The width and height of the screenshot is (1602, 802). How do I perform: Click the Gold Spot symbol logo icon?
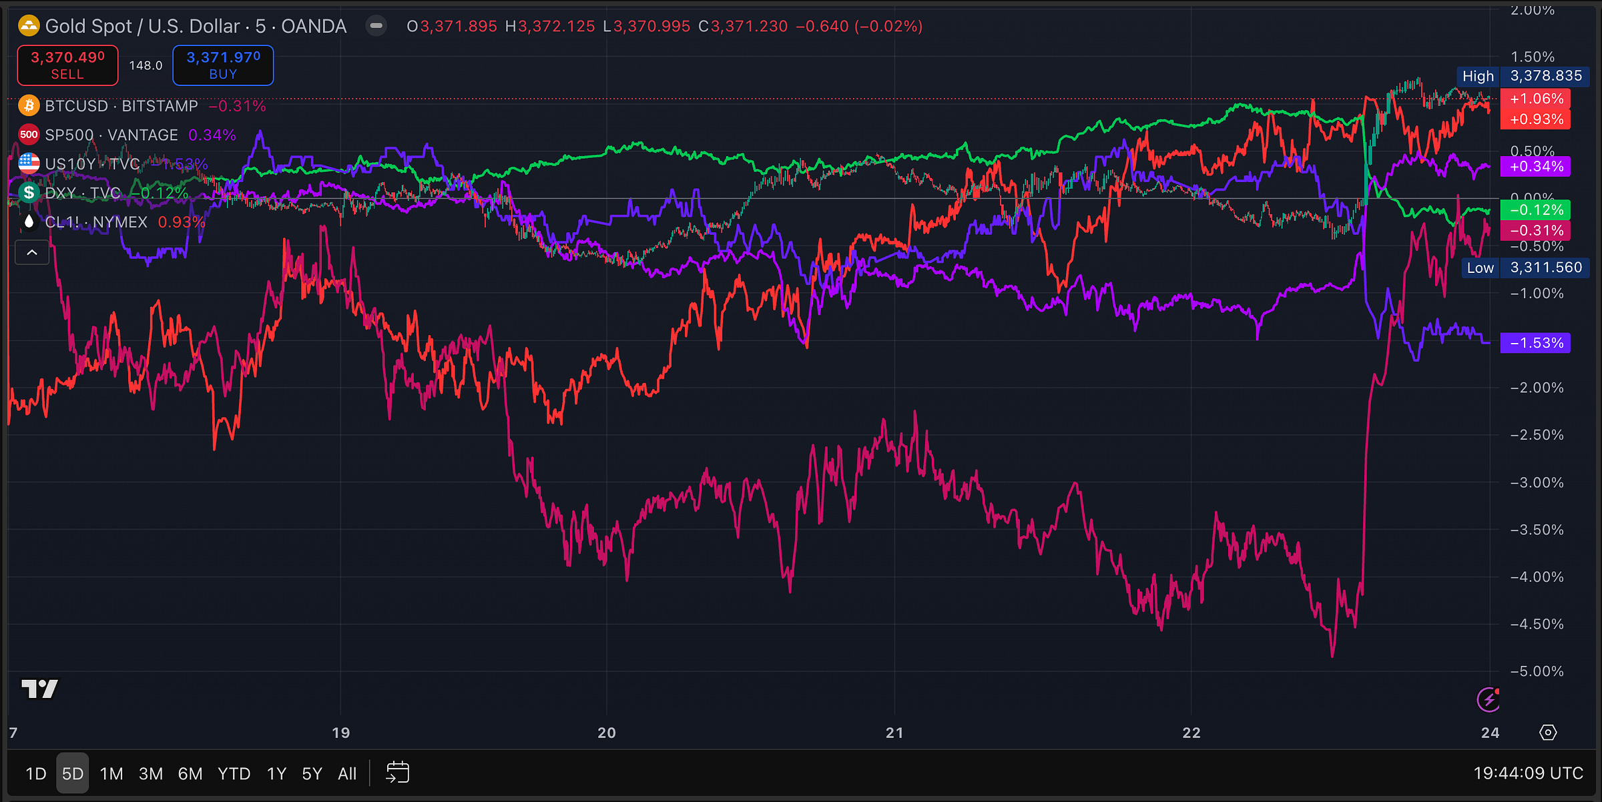point(29,26)
